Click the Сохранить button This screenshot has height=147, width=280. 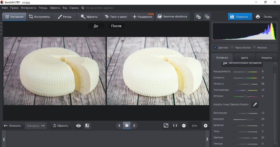click(x=239, y=17)
